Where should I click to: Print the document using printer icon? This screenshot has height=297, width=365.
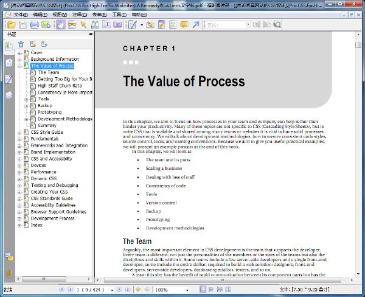pos(34,24)
